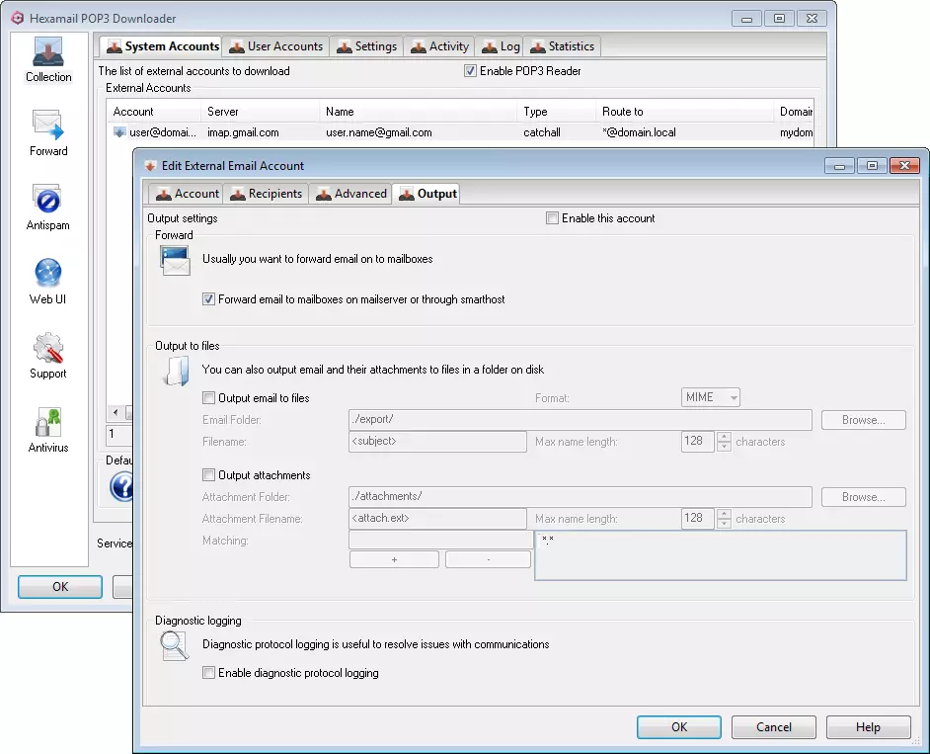Viewport: 930px width, 754px height.
Task: Enable diagnostic protocol logging
Action: tap(208, 673)
